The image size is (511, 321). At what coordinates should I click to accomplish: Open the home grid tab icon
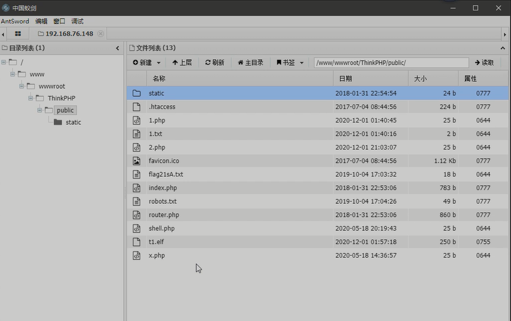(18, 33)
